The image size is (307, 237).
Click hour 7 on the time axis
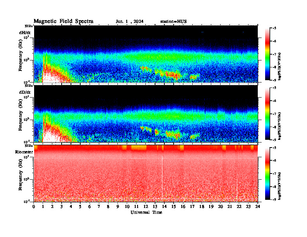(x=99, y=206)
